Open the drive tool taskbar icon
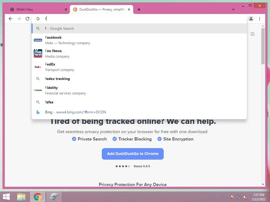Screen dimensions: 270x202 [x=54, y=197]
